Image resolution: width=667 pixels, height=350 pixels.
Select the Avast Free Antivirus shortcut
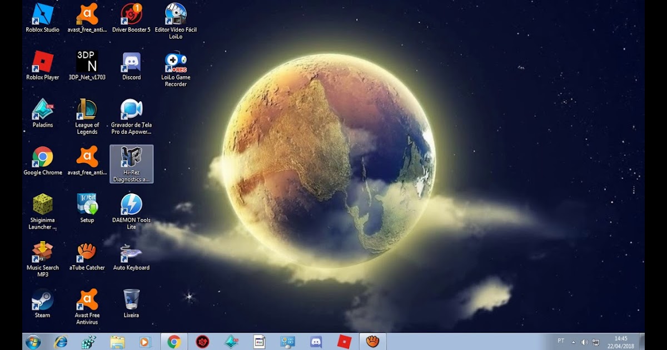[x=87, y=307]
